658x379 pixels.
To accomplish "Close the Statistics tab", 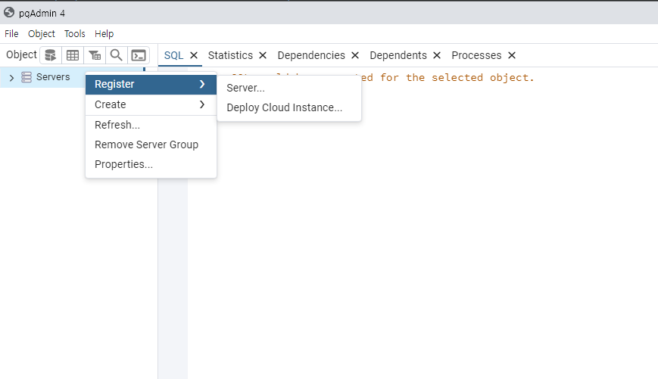I will coord(263,55).
